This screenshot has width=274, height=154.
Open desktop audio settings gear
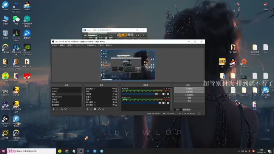pyautogui.click(x=168, y=94)
